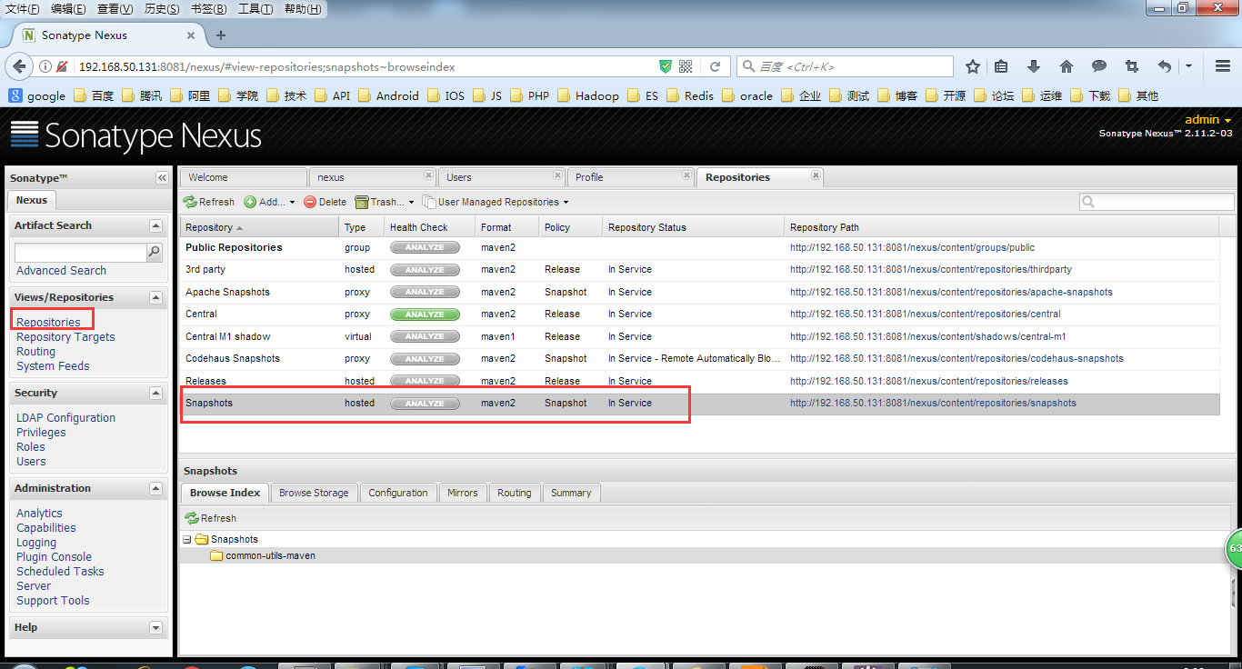Refresh the repository list in the top toolbar
This screenshot has height=669, width=1242.
click(x=209, y=202)
